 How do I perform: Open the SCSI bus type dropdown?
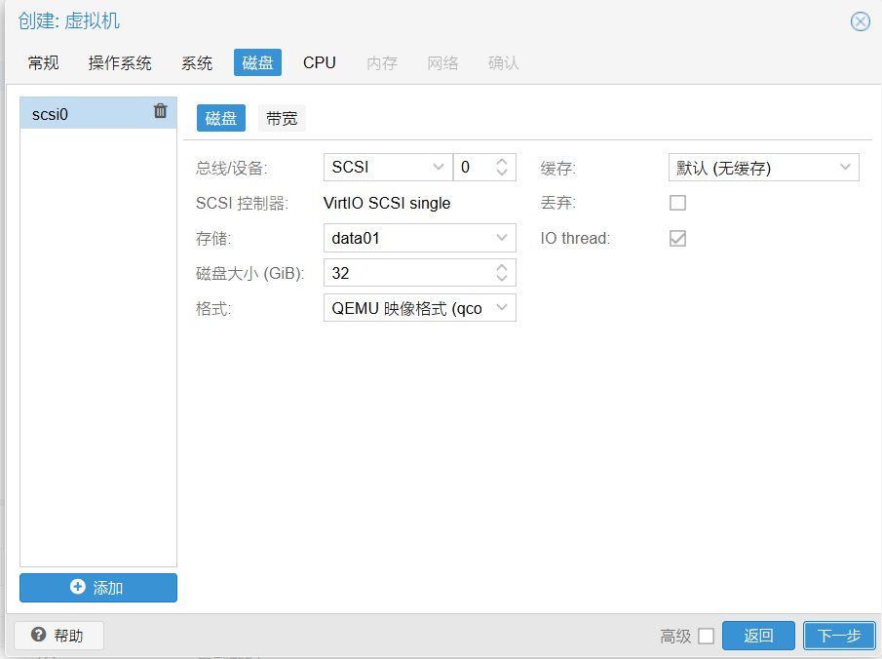point(439,167)
